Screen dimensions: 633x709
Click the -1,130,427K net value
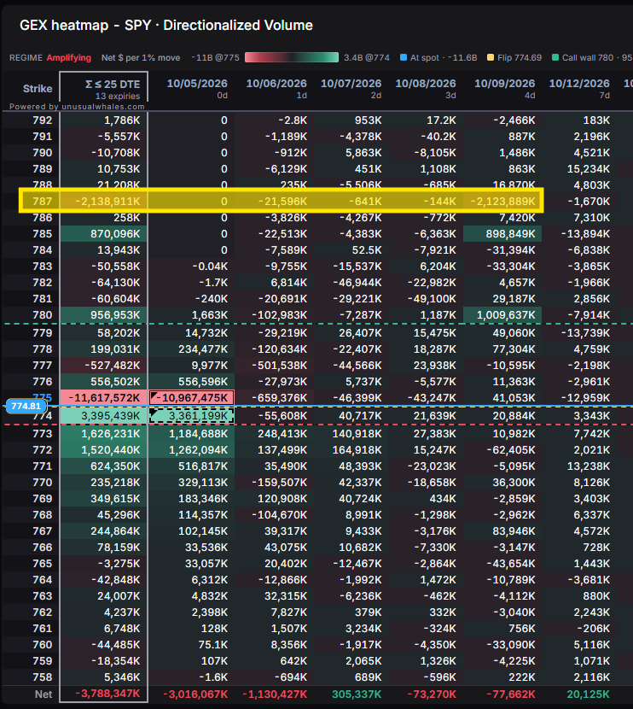pos(275,694)
